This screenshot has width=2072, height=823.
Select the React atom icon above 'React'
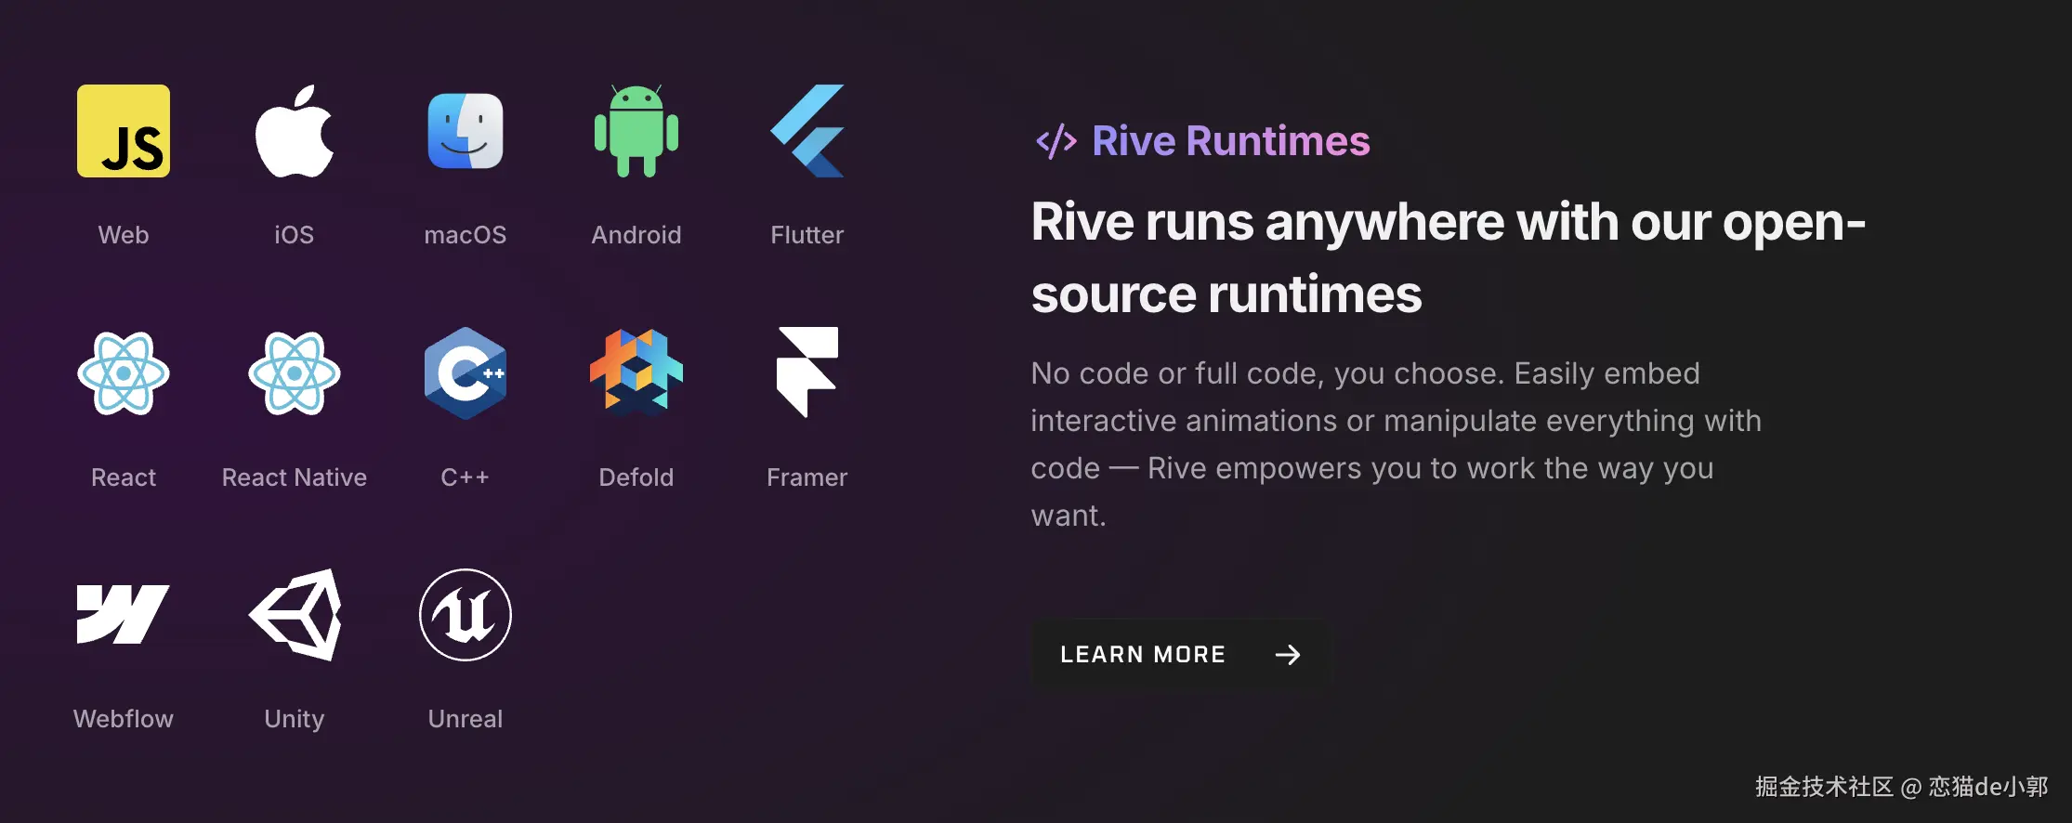tap(124, 373)
